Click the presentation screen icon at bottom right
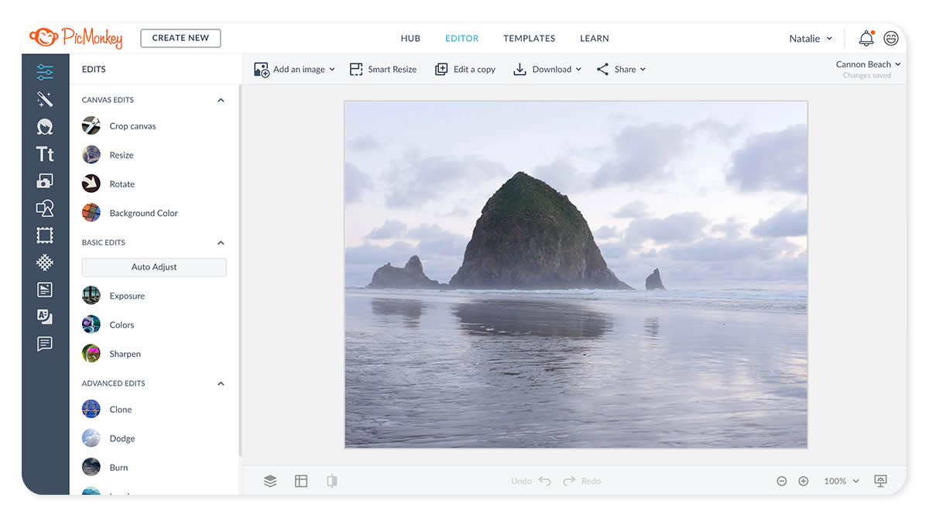Screen dimensions: 929x518 click(880, 481)
